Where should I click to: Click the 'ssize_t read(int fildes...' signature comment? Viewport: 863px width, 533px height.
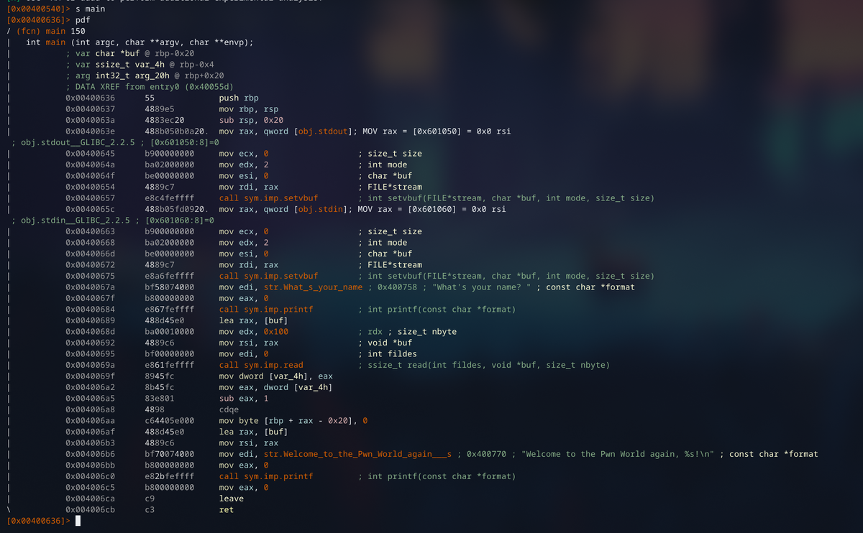click(x=488, y=365)
